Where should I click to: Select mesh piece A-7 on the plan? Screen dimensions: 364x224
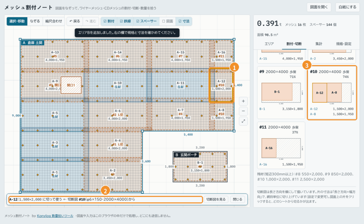[x=180, y=114]
